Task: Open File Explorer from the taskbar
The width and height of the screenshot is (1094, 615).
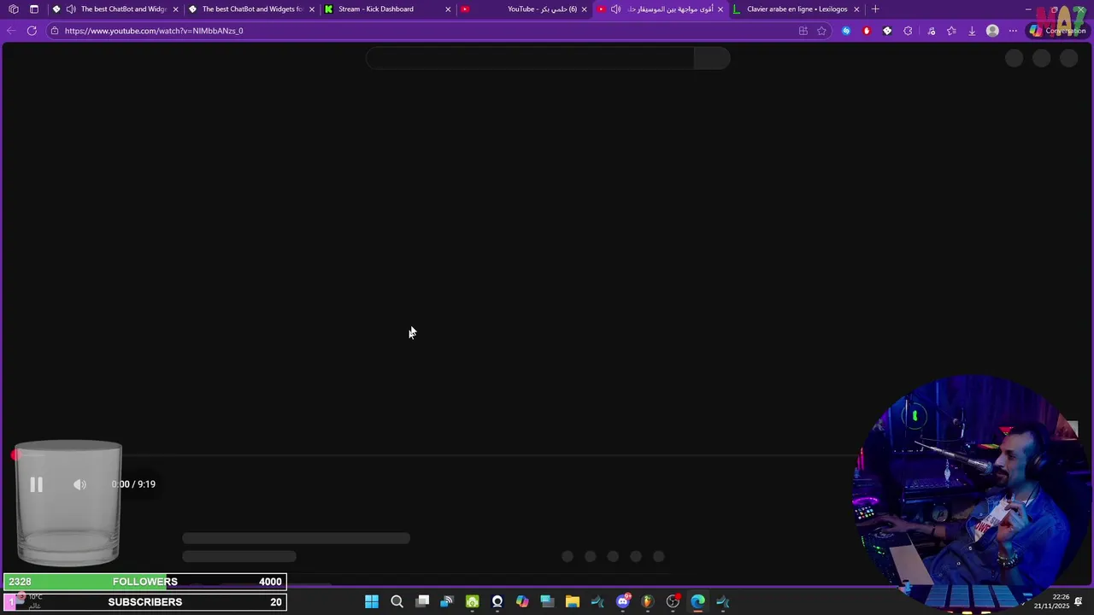Action: coord(573,601)
